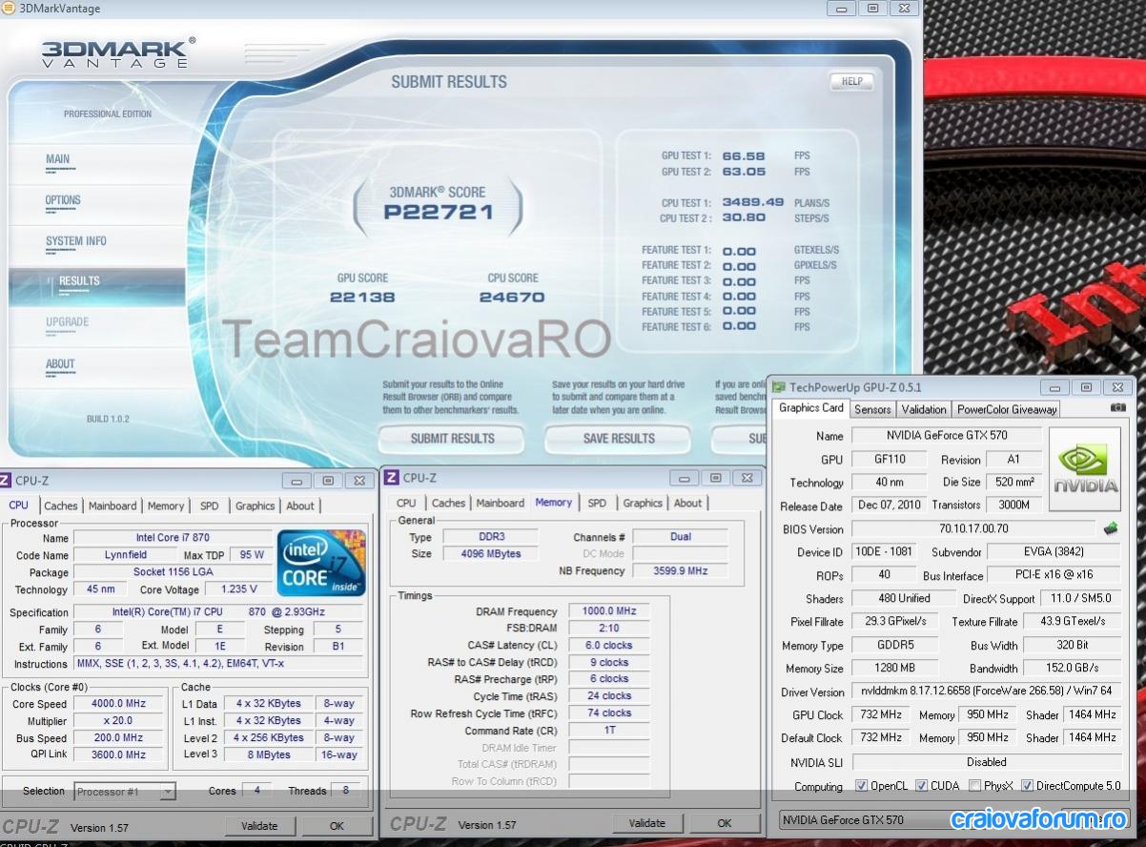Open MAIN in the 3DMark Vantage sidebar
The width and height of the screenshot is (1146, 847).
(x=58, y=159)
